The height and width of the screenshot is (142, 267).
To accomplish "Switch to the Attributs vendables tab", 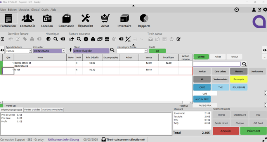I will [52, 110].
